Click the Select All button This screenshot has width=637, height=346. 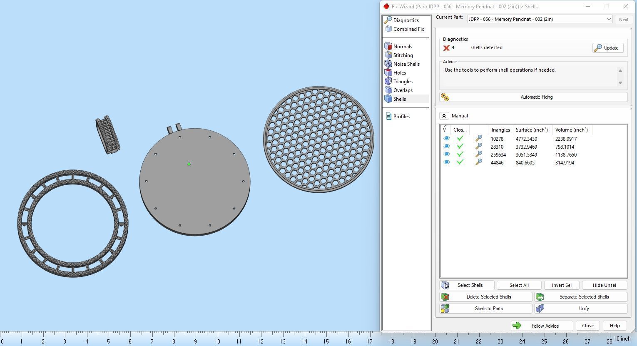(x=519, y=285)
